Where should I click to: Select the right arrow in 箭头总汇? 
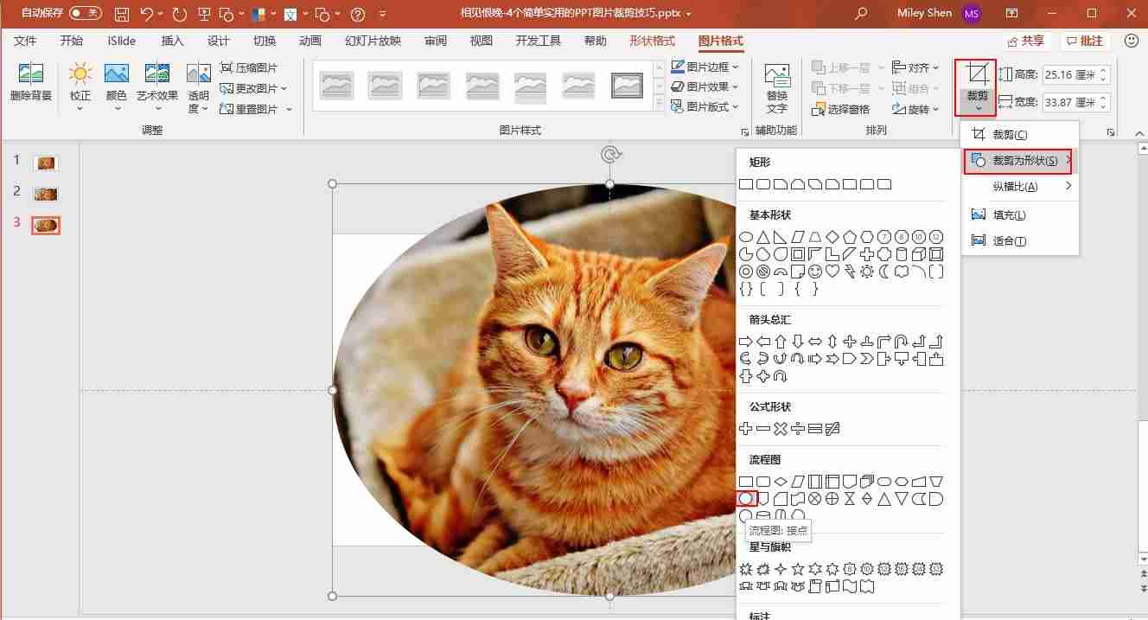click(746, 342)
